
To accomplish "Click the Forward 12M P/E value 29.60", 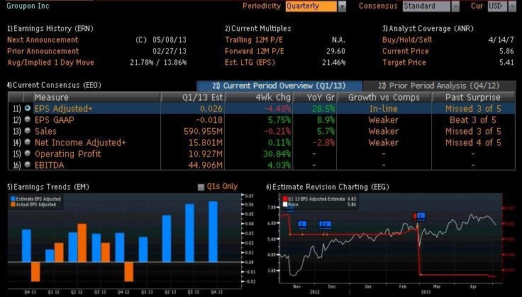I will click(x=335, y=51).
